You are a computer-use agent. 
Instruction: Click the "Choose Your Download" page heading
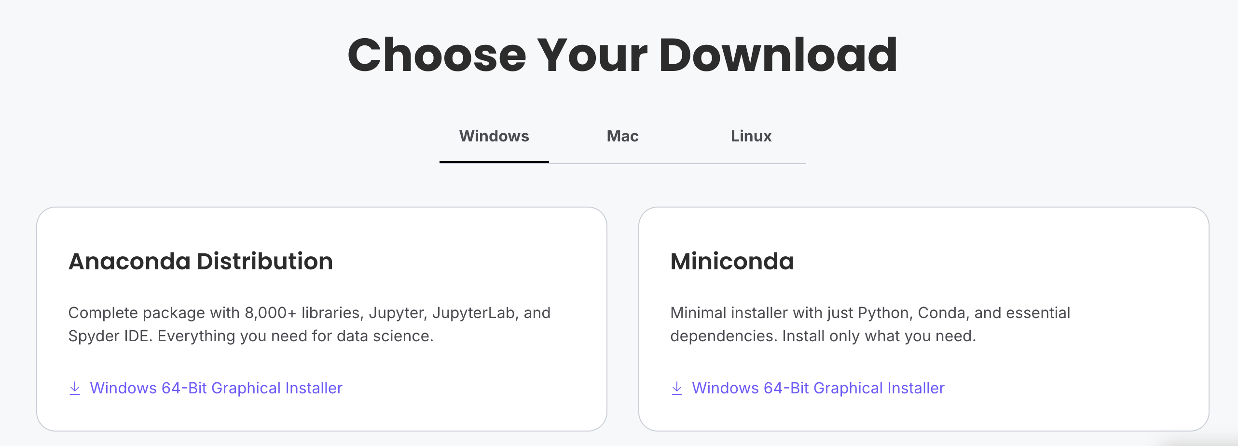point(622,55)
